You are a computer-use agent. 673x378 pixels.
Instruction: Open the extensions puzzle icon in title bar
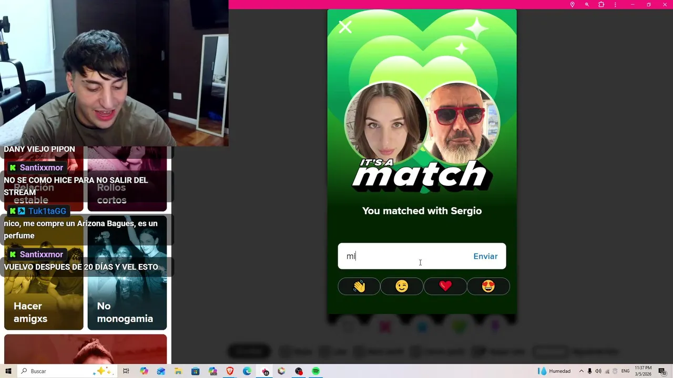tap(601, 4)
